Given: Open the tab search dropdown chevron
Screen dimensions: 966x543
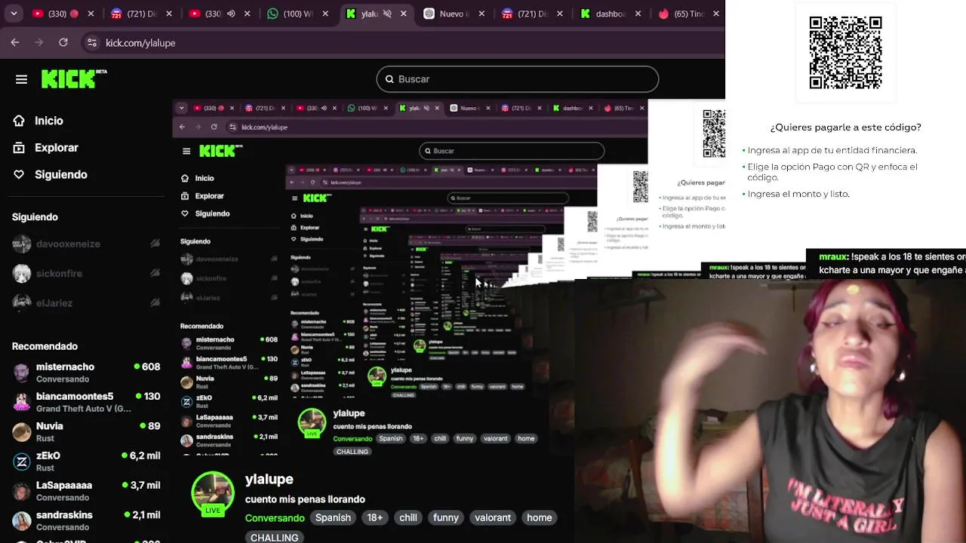Looking at the screenshot, I should coord(15,14).
